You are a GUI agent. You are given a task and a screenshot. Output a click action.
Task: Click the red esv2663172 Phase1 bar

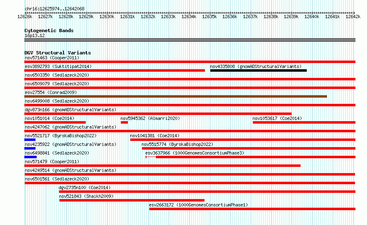pyautogui.click(x=252, y=209)
